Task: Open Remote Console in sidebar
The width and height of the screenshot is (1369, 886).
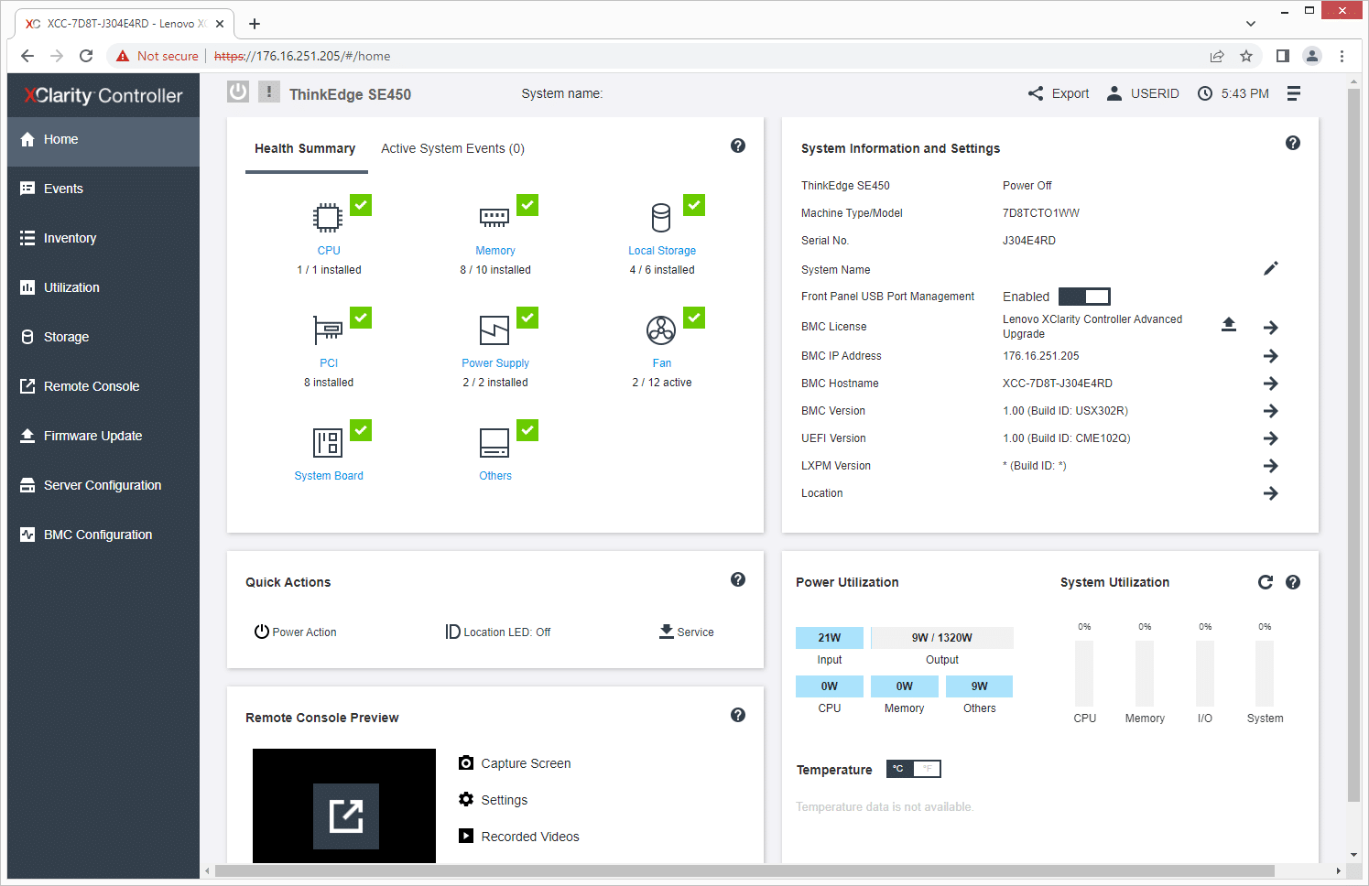Action: 103,386
